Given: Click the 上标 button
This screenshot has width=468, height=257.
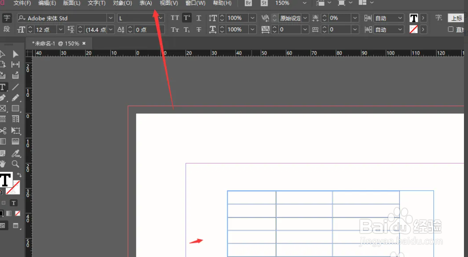Looking at the screenshot, I should click(x=457, y=18).
